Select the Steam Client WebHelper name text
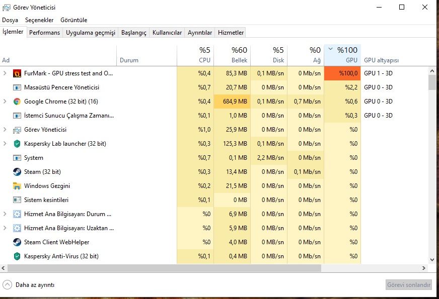 [56, 242]
